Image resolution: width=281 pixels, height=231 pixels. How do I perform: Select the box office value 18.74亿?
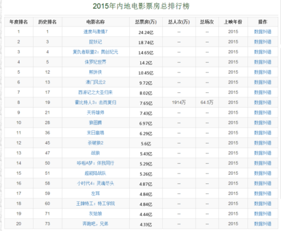tap(146, 43)
